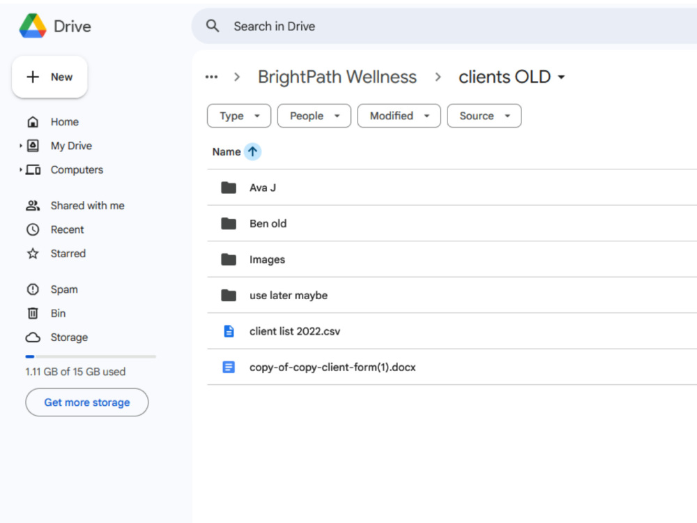The width and height of the screenshot is (697, 523).
Task: Click the Storage cloud icon
Action: [33, 337]
